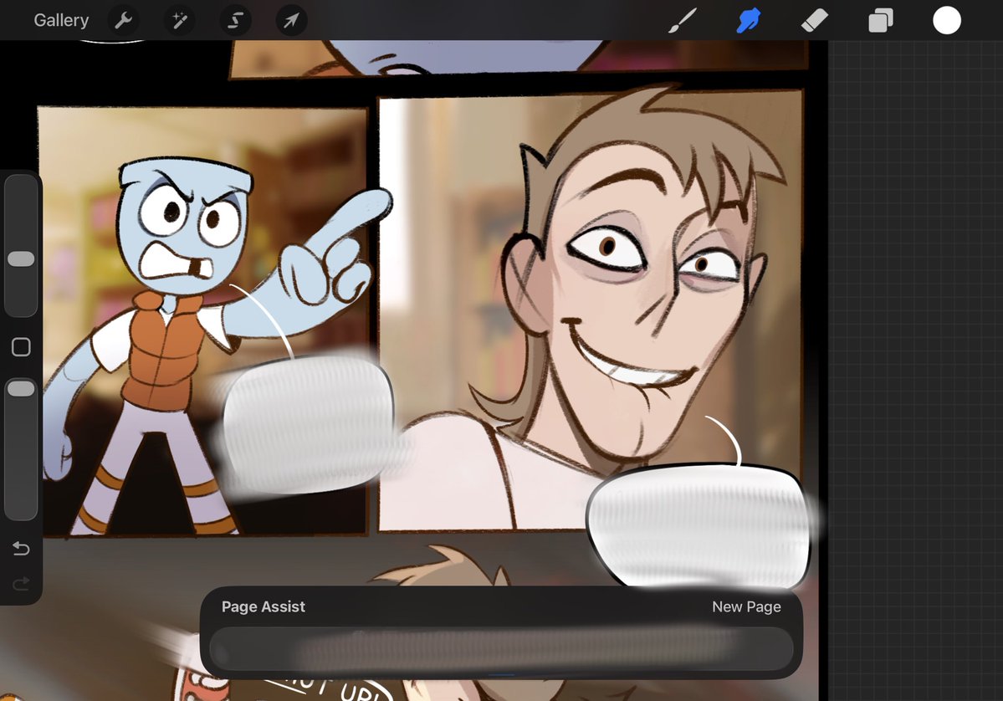The height and width of the screenshot is (701, 1003).
Task: Click the Page Assist title
Action: tap(263, 606)
